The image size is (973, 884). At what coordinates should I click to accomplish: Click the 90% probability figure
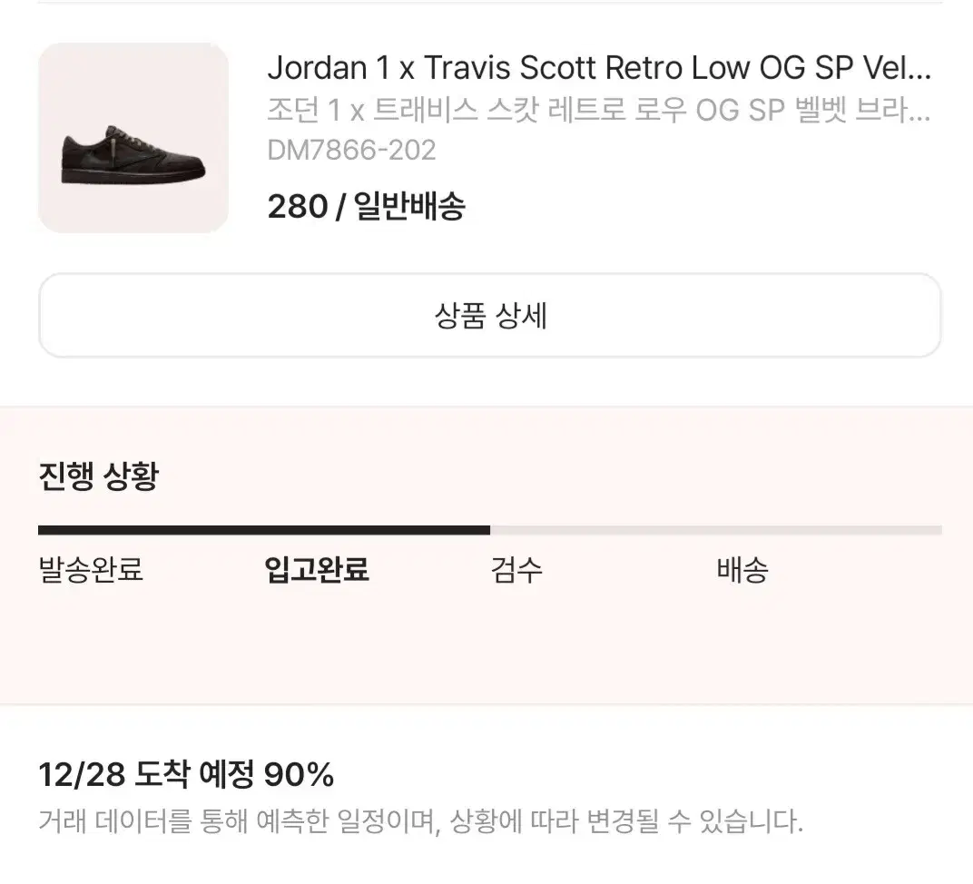coord(300,774)
